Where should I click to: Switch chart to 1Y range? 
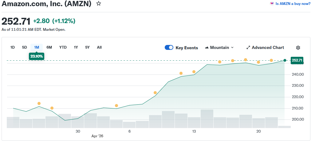click(76, 47)
